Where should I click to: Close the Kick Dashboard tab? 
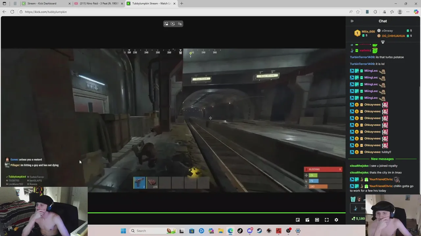(69, 4)
